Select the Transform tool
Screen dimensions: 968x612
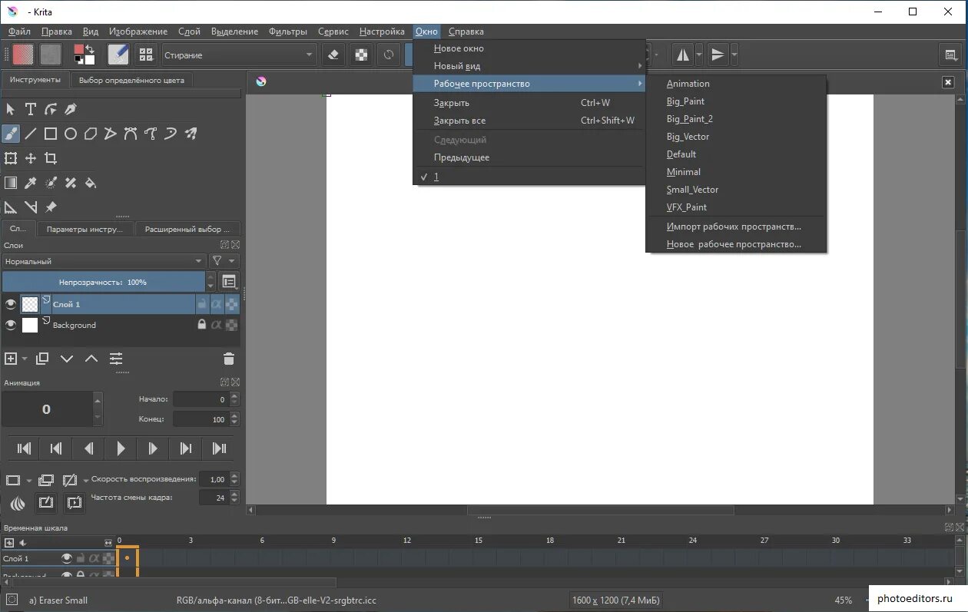pos(11,158)
